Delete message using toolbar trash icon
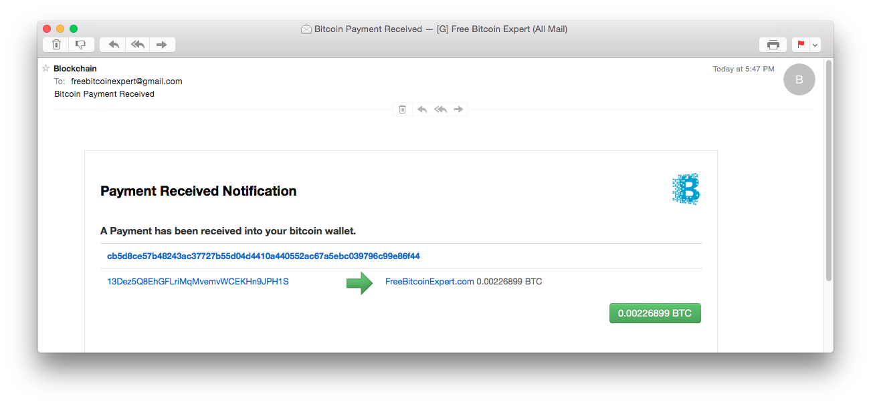 click(56, 45)
